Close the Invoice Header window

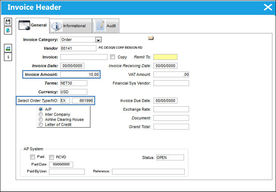coord(268,7)
